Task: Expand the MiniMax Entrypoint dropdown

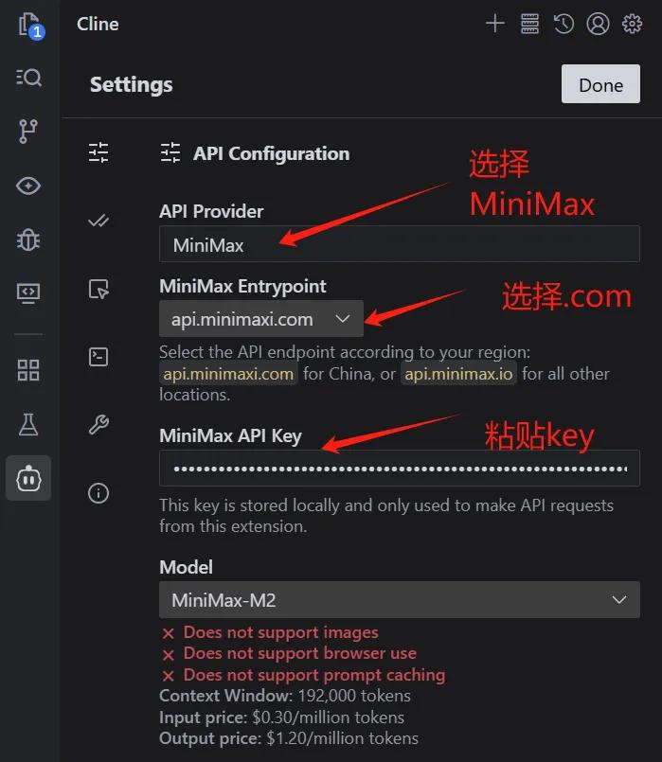Action: point(261,319)
